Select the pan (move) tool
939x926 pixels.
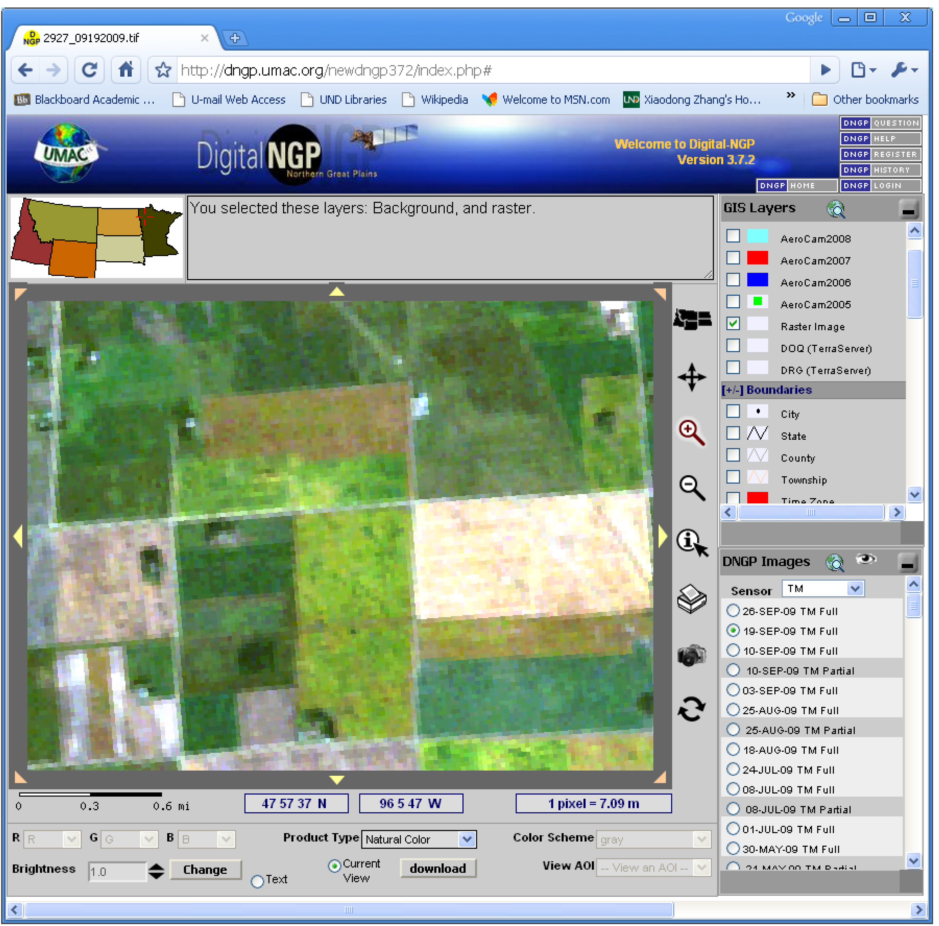coord(692,377)
